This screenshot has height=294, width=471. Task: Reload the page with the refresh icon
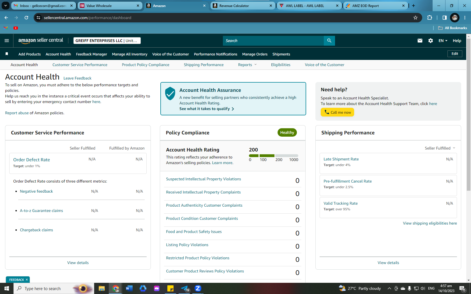point(26,18)
